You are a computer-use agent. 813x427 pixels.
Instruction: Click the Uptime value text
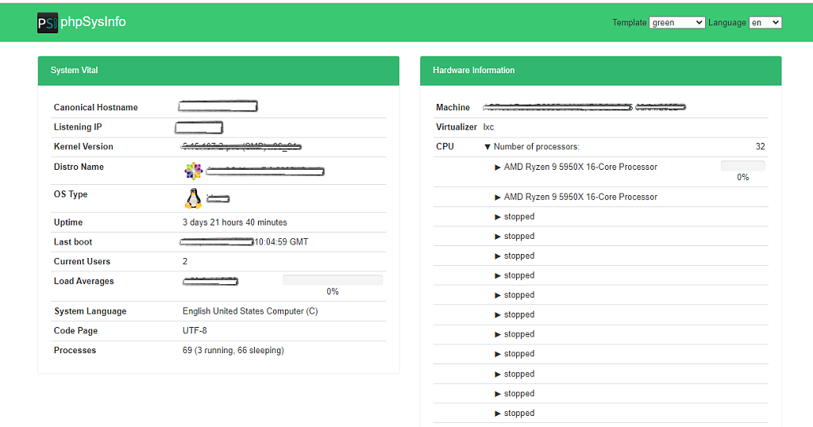coord(235,222)
